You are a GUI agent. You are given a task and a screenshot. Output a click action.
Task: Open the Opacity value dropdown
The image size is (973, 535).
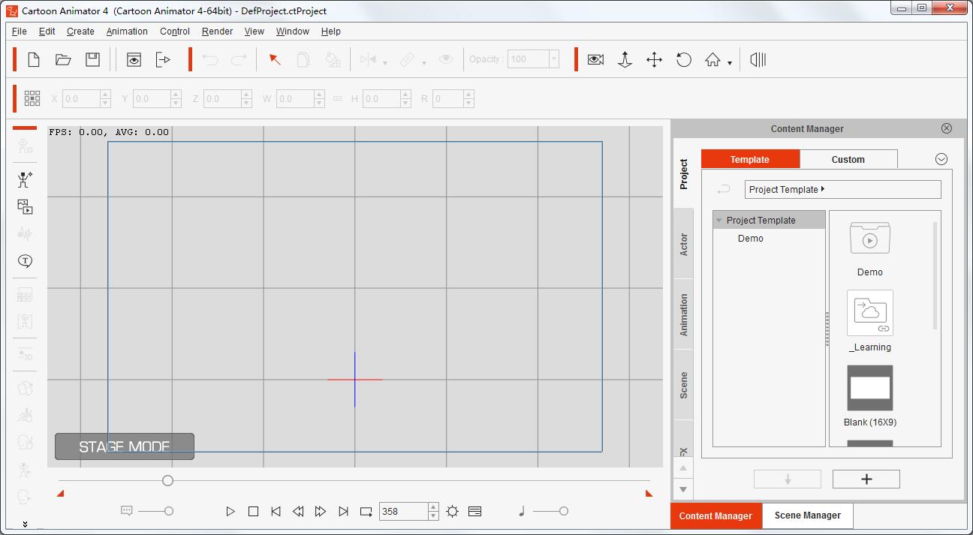click(x=554, y=59)
